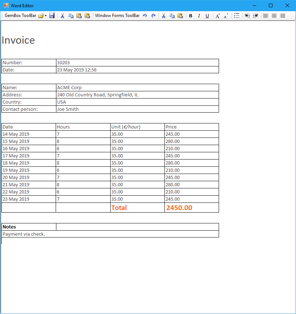This screenshot has width=296, height=314.
Task: Right-align text with the right alignment icon
Action: (x=282, y=16)
